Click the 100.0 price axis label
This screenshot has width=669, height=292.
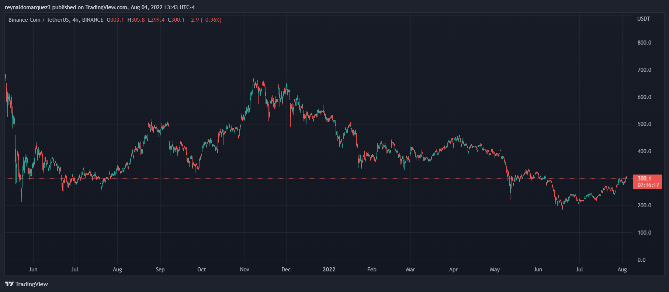tap(644, 233)
